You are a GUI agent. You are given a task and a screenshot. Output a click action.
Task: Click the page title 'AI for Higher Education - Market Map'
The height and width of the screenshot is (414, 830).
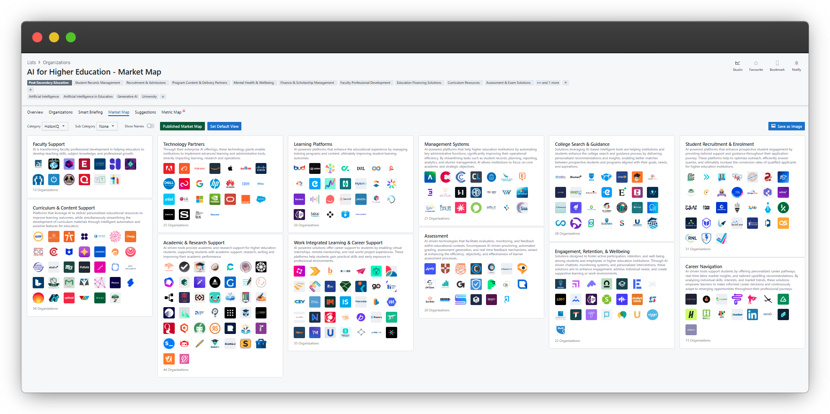tap(94, 72)
